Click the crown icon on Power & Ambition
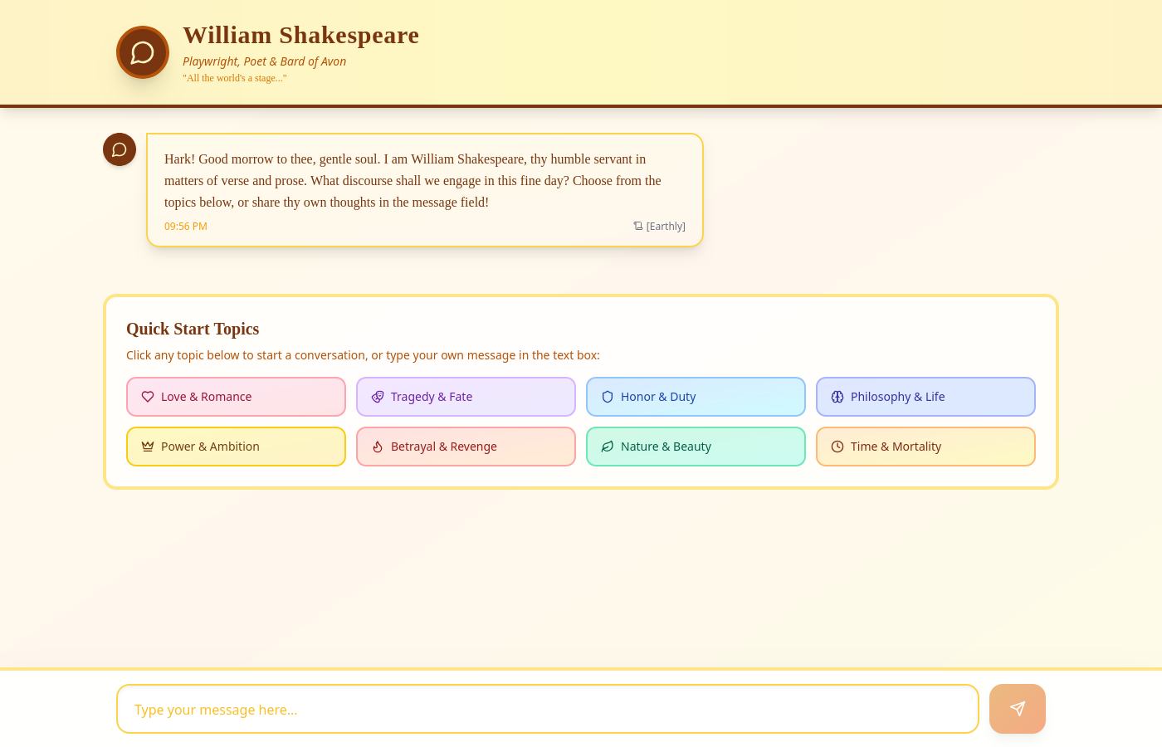The image size is (1162, 747). pyautogui.click(x=148, y=447)
